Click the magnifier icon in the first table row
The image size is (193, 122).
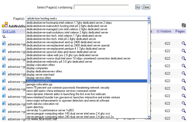183,44
